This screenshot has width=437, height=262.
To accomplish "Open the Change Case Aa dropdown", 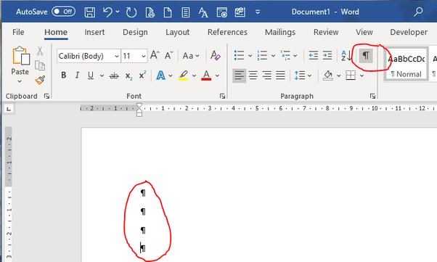I will (x=191, y=56).
